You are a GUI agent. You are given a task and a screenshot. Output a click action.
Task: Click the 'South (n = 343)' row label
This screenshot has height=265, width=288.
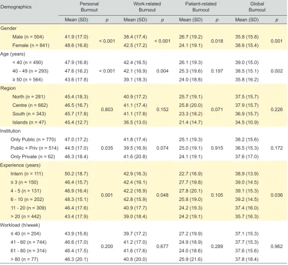pyautogui.click(x=29, y=113)
